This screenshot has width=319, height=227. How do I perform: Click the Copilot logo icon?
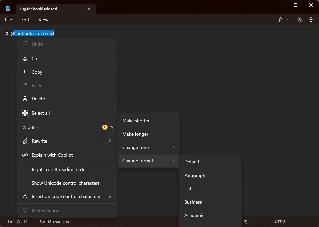(25, 155)
